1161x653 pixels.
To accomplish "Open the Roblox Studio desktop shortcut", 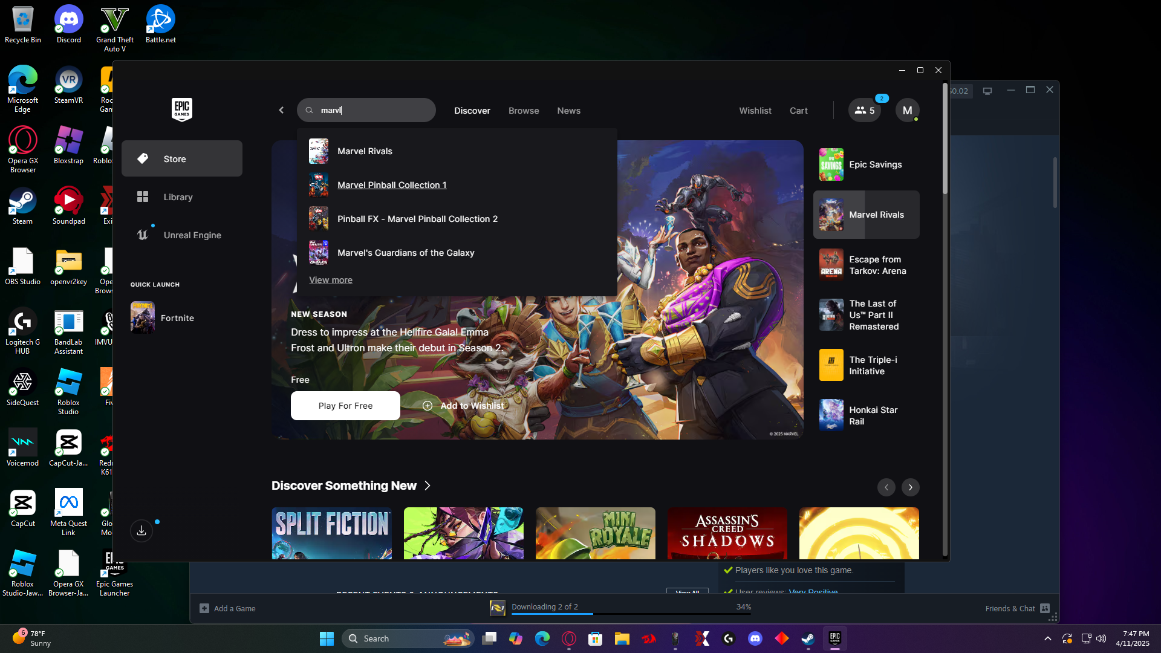I will 69,392.
